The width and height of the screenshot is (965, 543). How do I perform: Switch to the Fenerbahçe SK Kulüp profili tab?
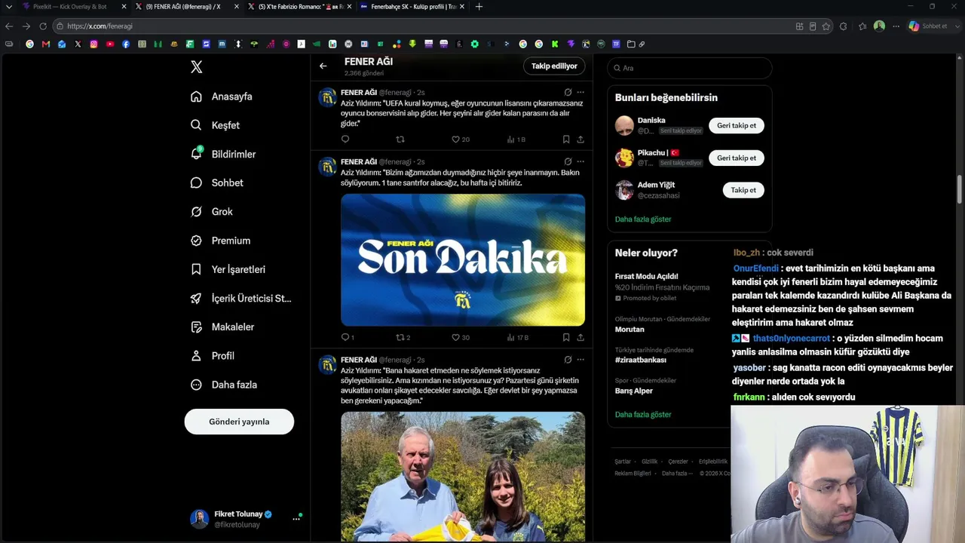[412, 7]
